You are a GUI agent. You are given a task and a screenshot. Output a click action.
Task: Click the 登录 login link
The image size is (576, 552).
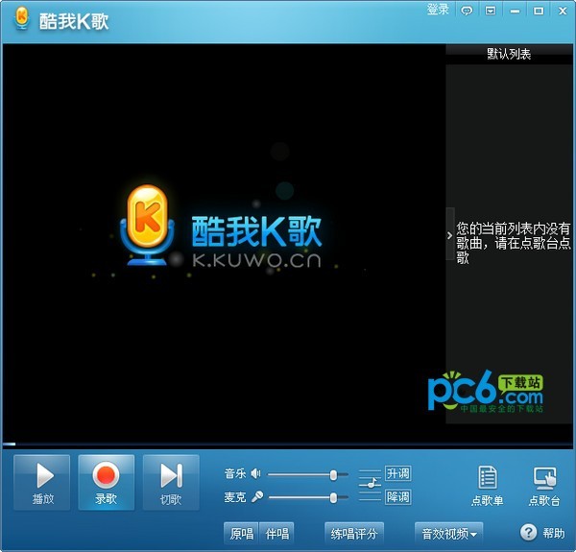click(438, 10)
